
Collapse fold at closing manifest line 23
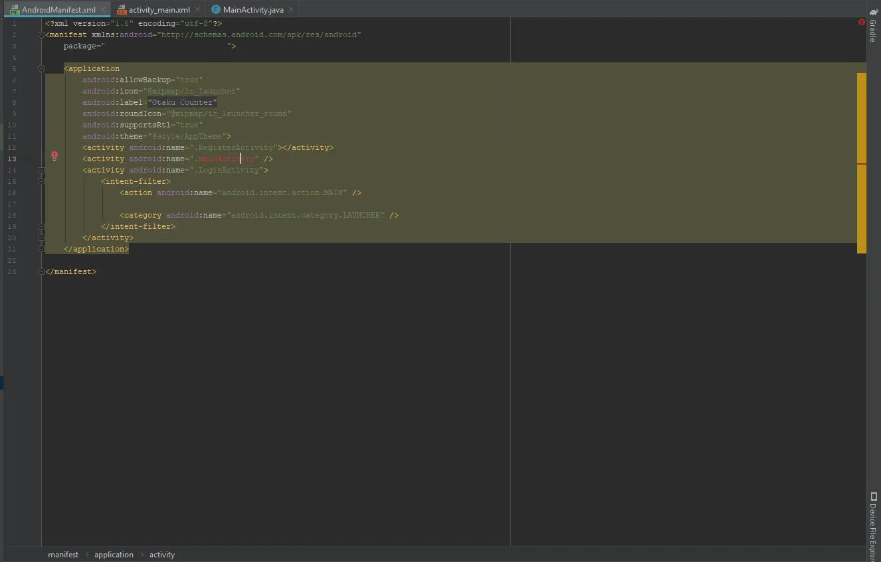click(x=41, y=271)
